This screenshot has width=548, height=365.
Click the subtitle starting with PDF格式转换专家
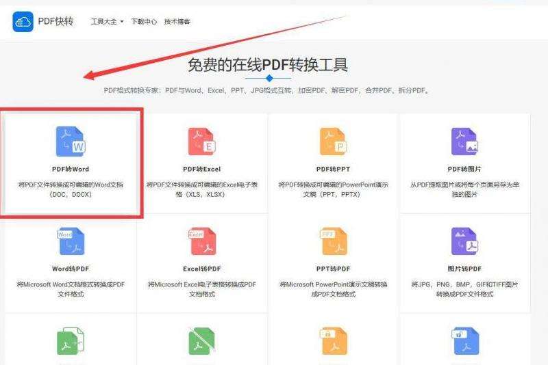266,90
